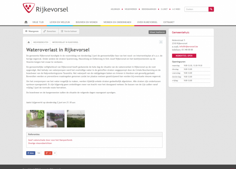This screenshot has height=169, width=236.
Task: Print the page using the printer icon
Action: [x=161, y=42]
